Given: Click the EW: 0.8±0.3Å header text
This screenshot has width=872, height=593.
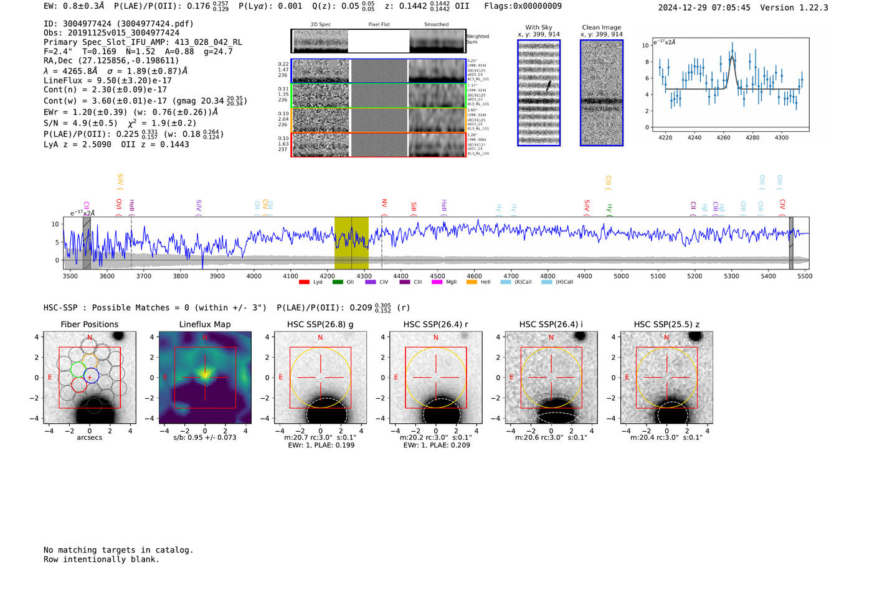Looking at the screenshot, I should [74, 6].
